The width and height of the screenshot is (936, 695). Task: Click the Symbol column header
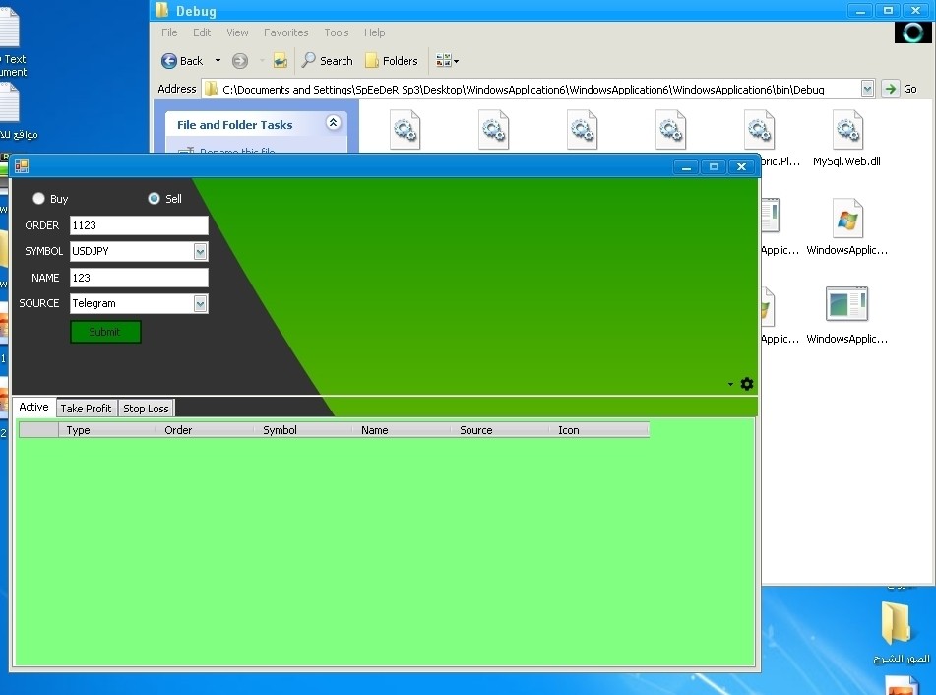coord(281,430)
